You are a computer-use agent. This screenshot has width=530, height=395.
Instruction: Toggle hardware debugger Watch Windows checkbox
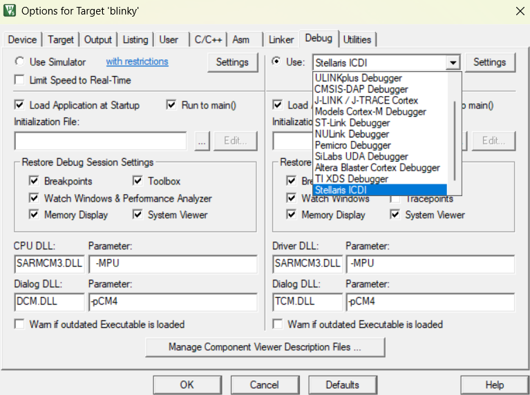pos(292,198)
